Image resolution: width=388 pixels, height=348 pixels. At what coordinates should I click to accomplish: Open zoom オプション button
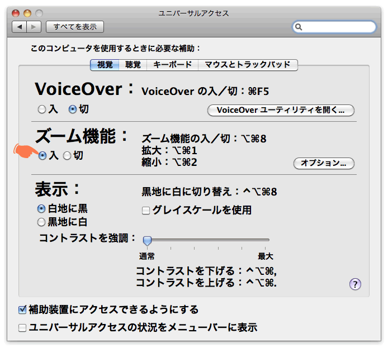coord(324,163)
